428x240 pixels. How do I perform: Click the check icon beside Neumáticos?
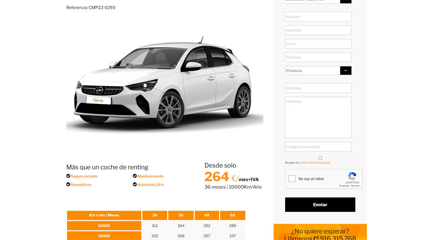click(68, 185)
